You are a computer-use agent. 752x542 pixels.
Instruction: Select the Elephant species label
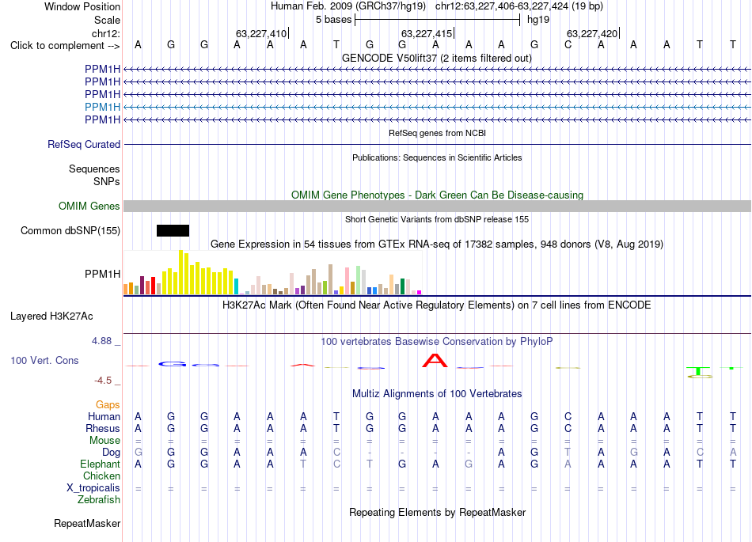click(100, 464)
